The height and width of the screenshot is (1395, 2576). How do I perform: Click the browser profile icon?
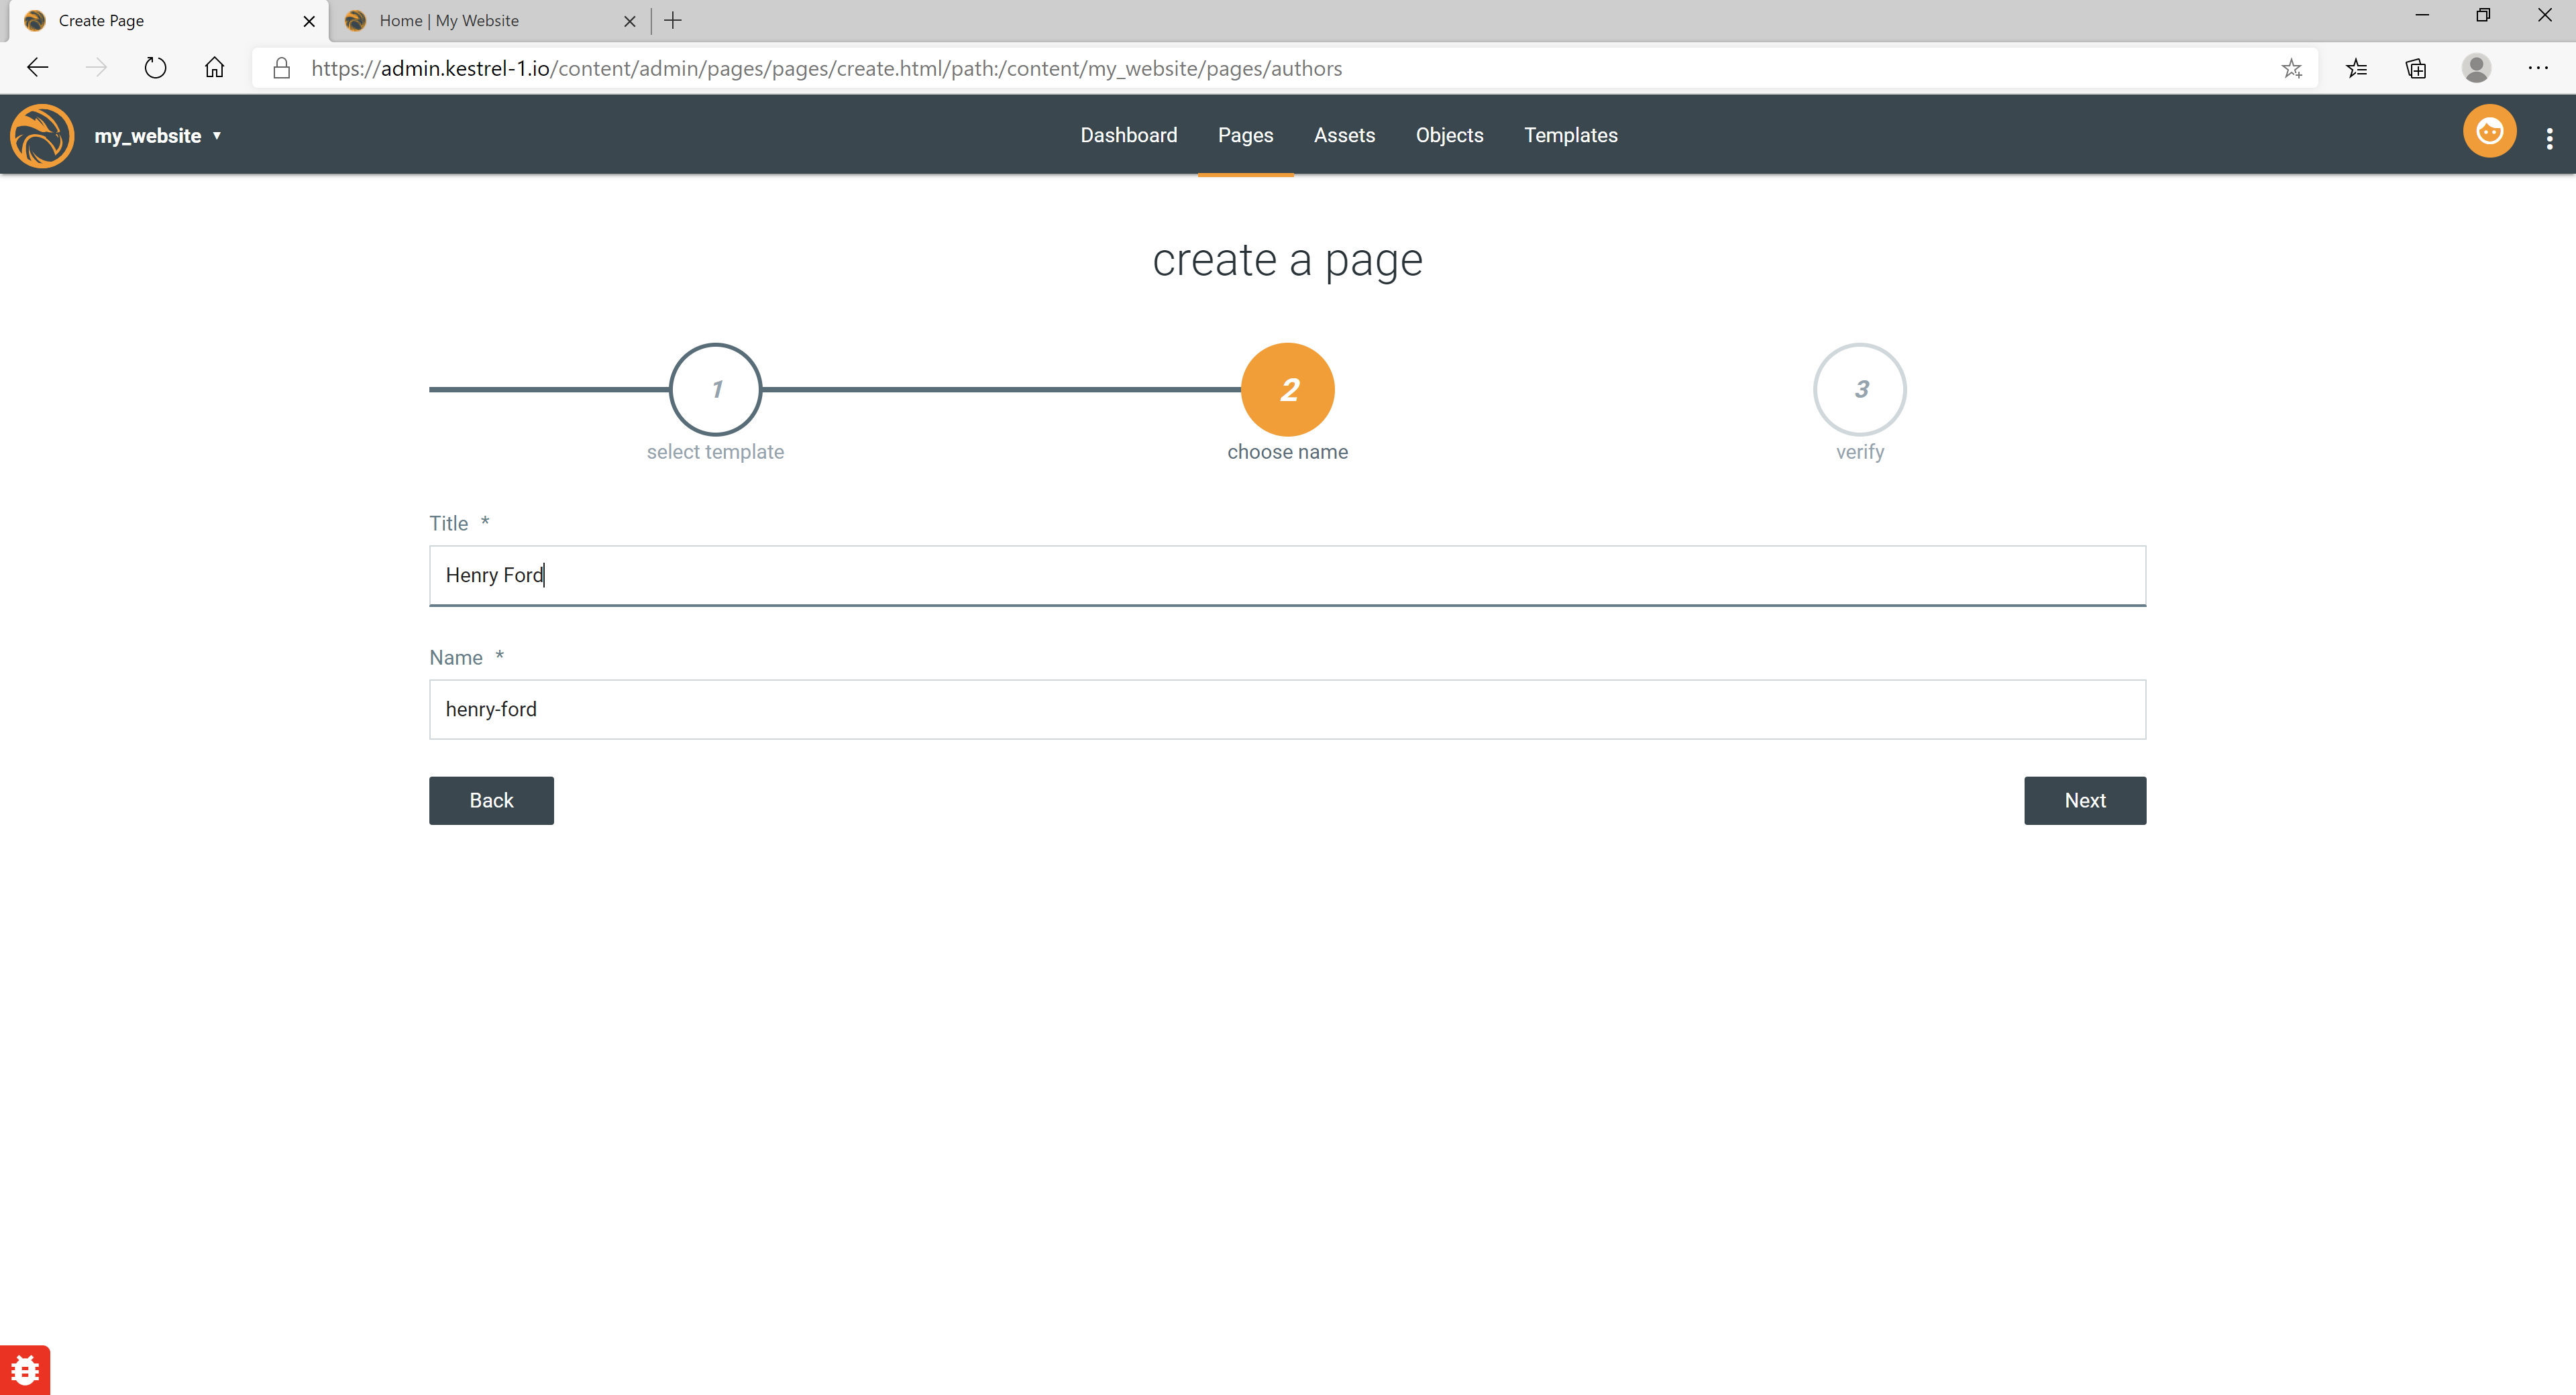point(2476,68)
